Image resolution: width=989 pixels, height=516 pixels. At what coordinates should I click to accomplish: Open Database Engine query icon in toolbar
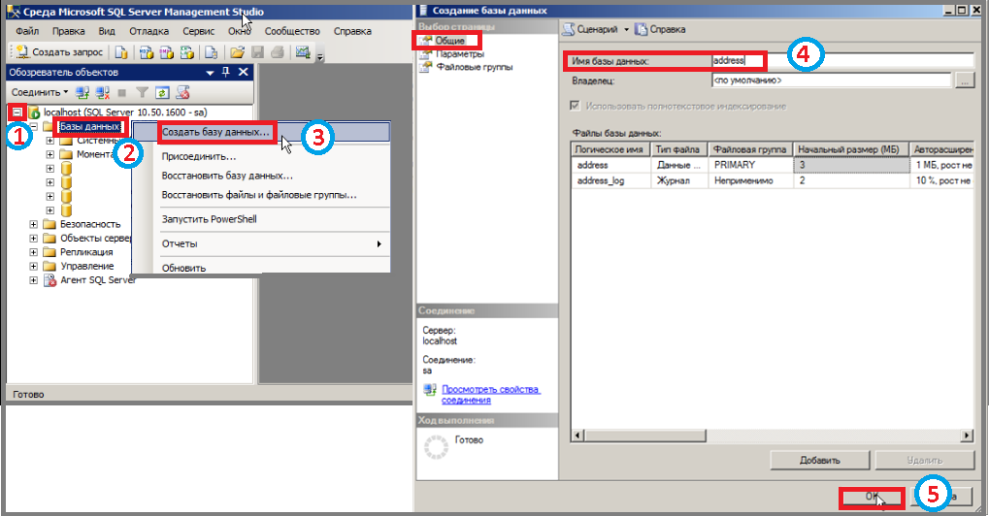pyautogui.click(x=120, y=53)
